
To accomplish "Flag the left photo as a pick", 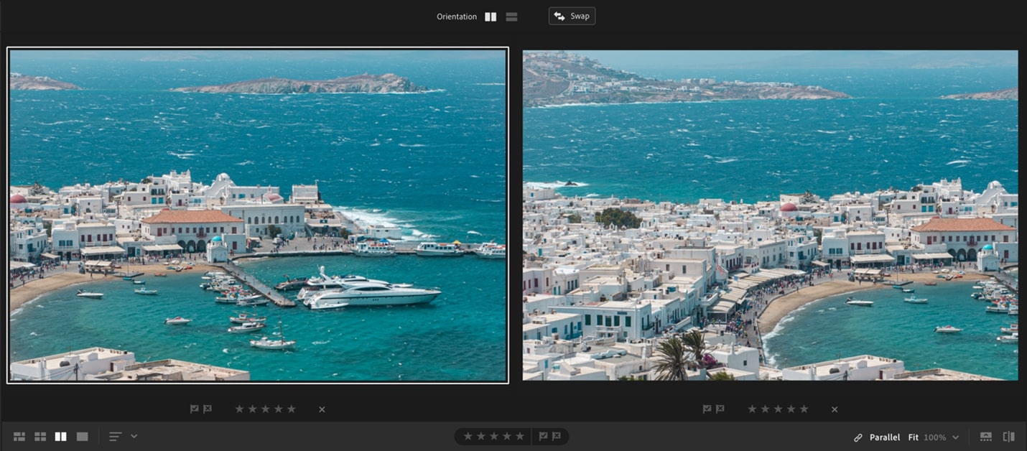I will click(194, 409).
